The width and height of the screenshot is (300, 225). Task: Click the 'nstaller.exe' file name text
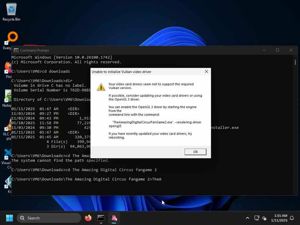225,128
